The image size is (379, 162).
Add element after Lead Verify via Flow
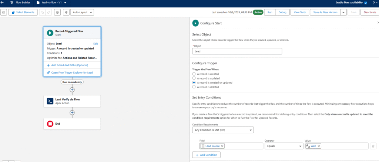click(72, 112)
